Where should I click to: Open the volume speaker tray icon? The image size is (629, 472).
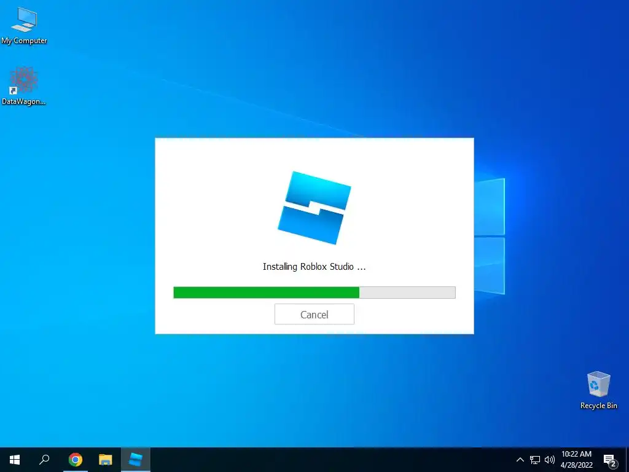[550, 460]
